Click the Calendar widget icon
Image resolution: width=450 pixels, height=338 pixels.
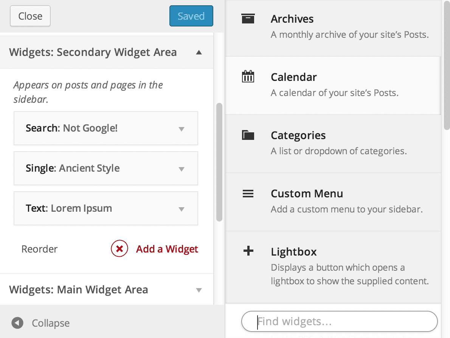click(248, 77)
